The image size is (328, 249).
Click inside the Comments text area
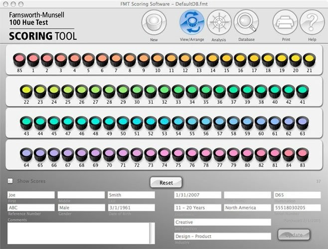click(78, 234)
